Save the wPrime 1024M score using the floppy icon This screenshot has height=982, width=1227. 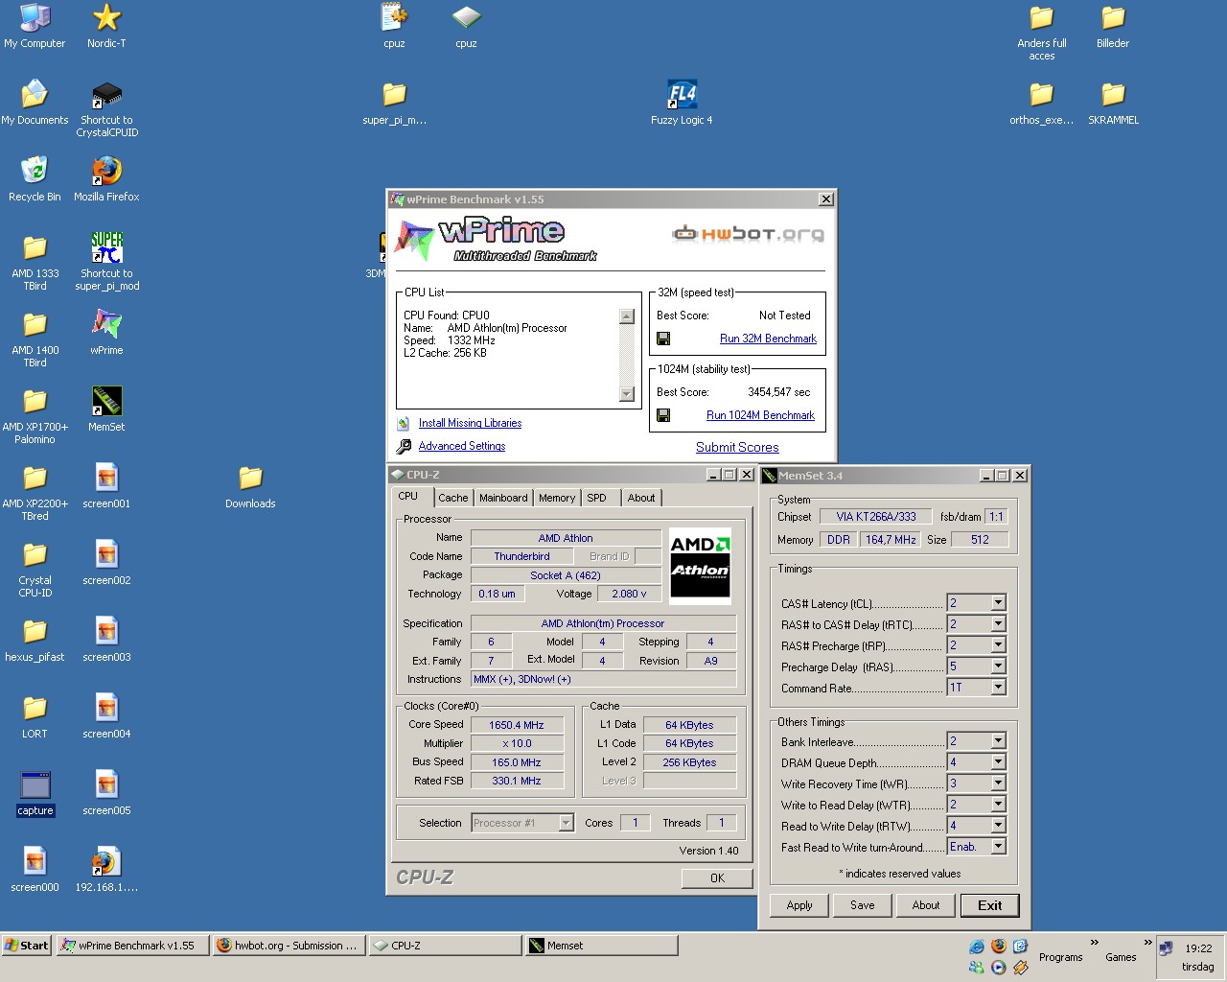pyautogui.click(x=663, y=415)
